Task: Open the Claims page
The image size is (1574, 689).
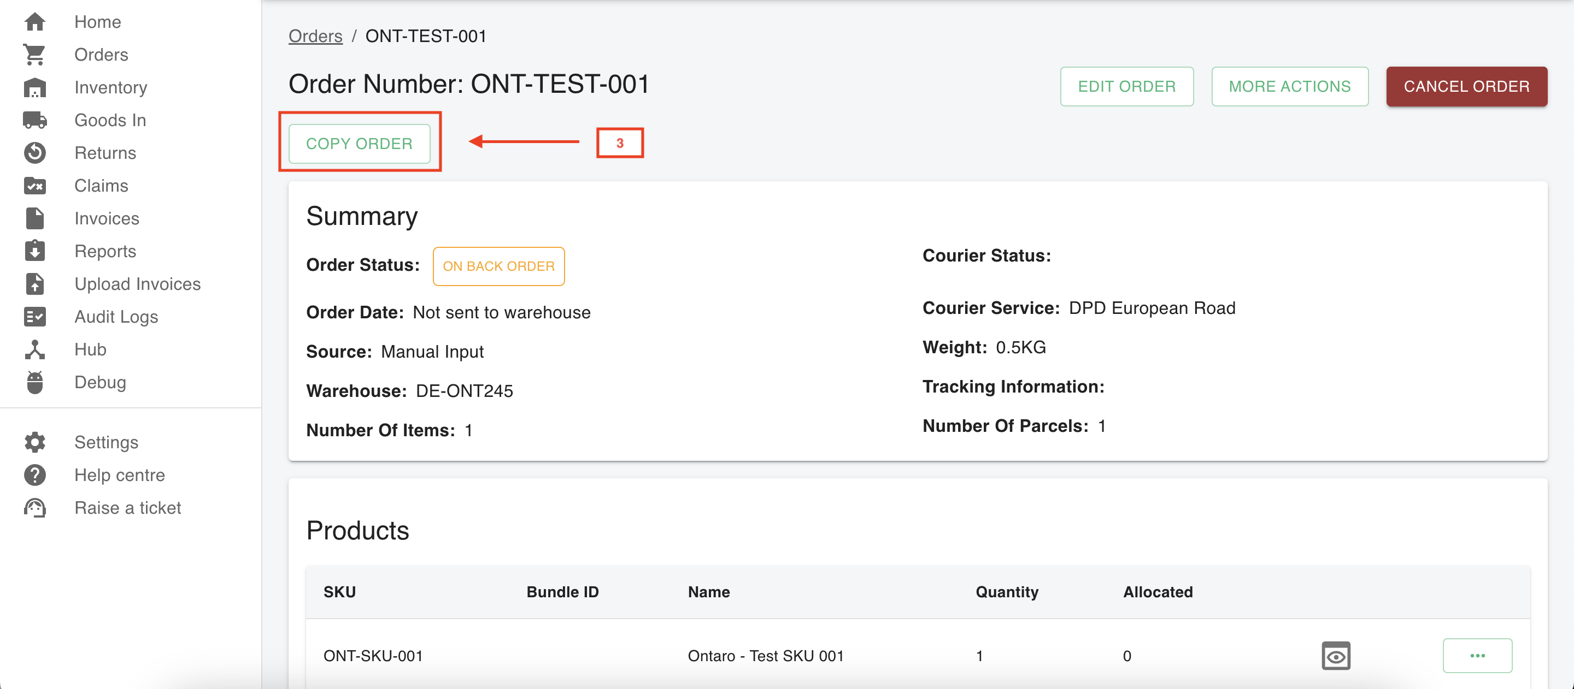Action: 102,186
